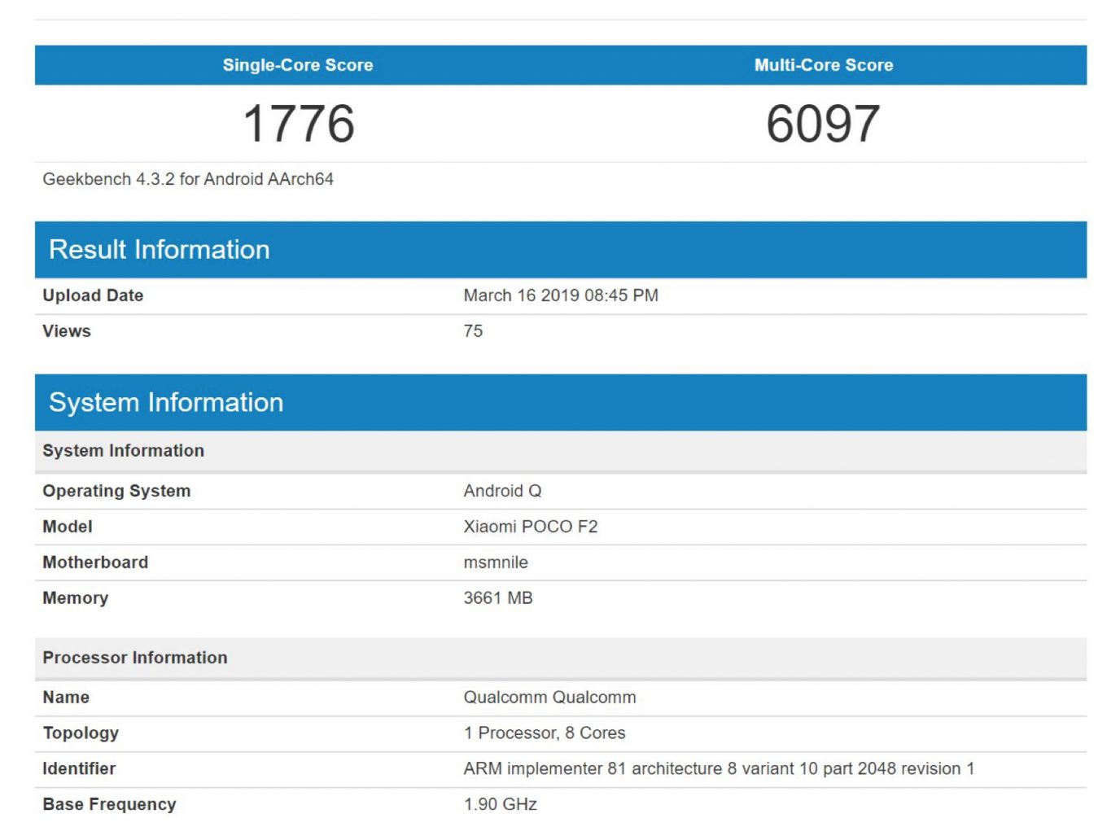The width and height of the screenshot is (1120, 840).
Task: Select the 1.90 GHz base frequency value
Action: click(500, 804)
